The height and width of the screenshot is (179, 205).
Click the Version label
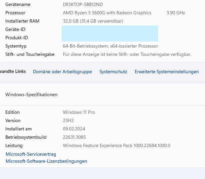point(13,120)
